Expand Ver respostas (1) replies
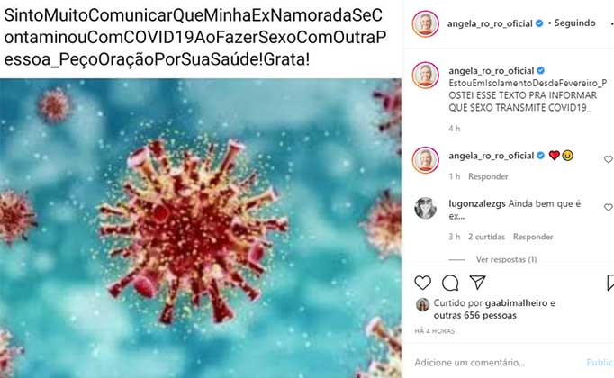The image size is (614, 378). click(506, 259)
